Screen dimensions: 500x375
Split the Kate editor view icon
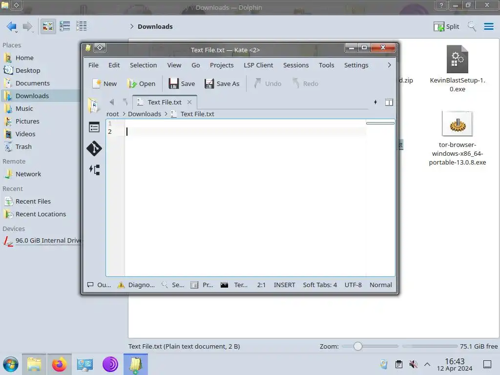[389, 103]
